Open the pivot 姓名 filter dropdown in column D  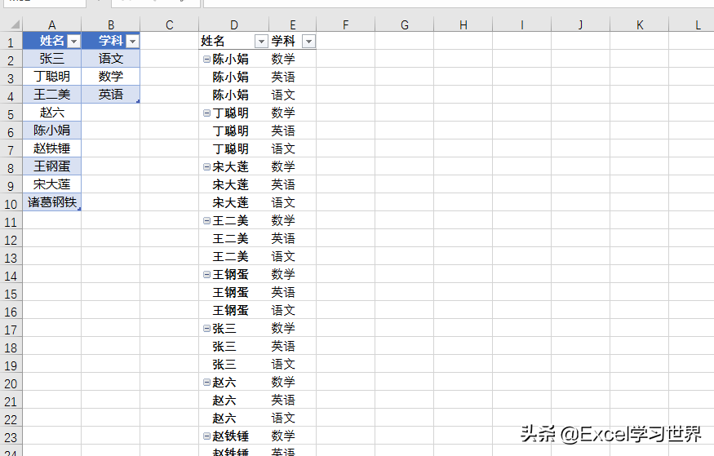(x=261, y=42)
